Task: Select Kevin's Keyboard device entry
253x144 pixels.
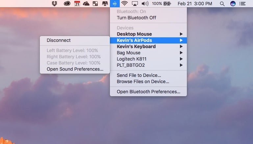Action: coord(148,46)
